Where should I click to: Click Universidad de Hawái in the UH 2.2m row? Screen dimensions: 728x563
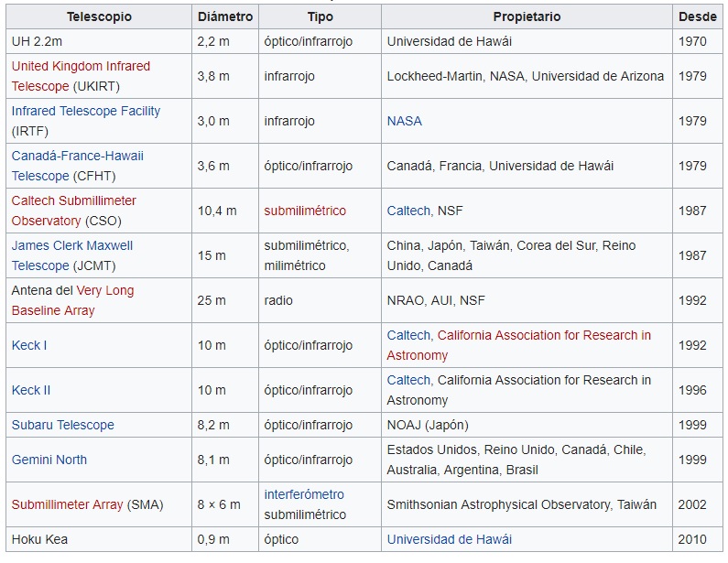coord(527,41)
